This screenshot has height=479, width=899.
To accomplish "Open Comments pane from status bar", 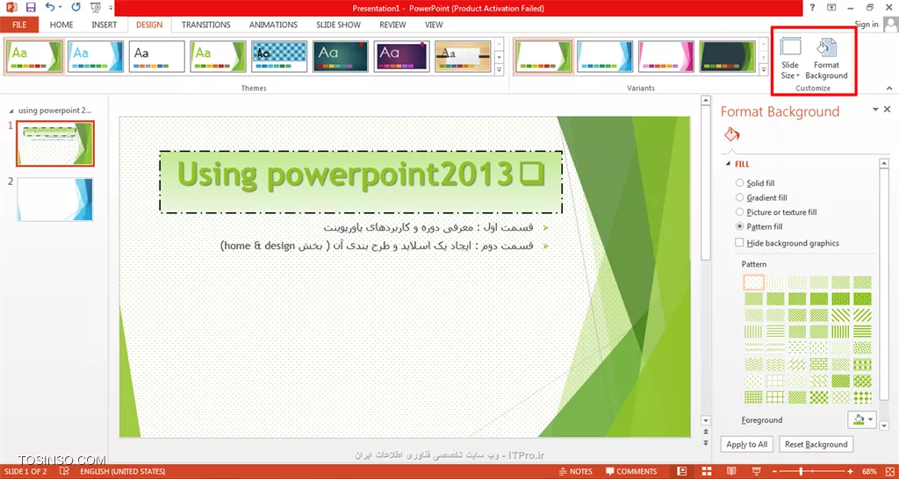I will pyautogui.click(x=631, y=472).
